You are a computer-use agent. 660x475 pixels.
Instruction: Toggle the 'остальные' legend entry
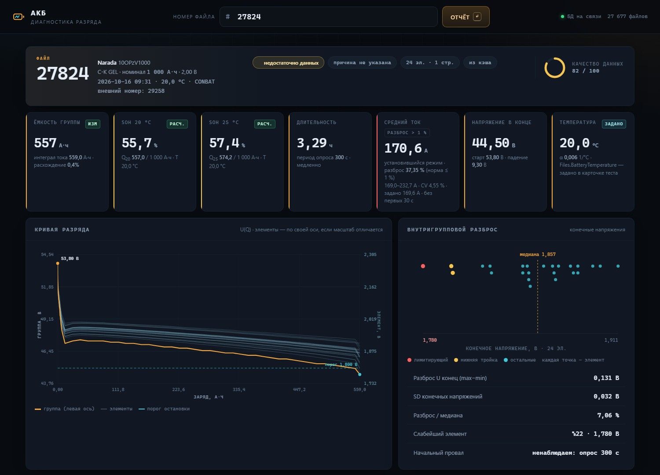[520, 360]
